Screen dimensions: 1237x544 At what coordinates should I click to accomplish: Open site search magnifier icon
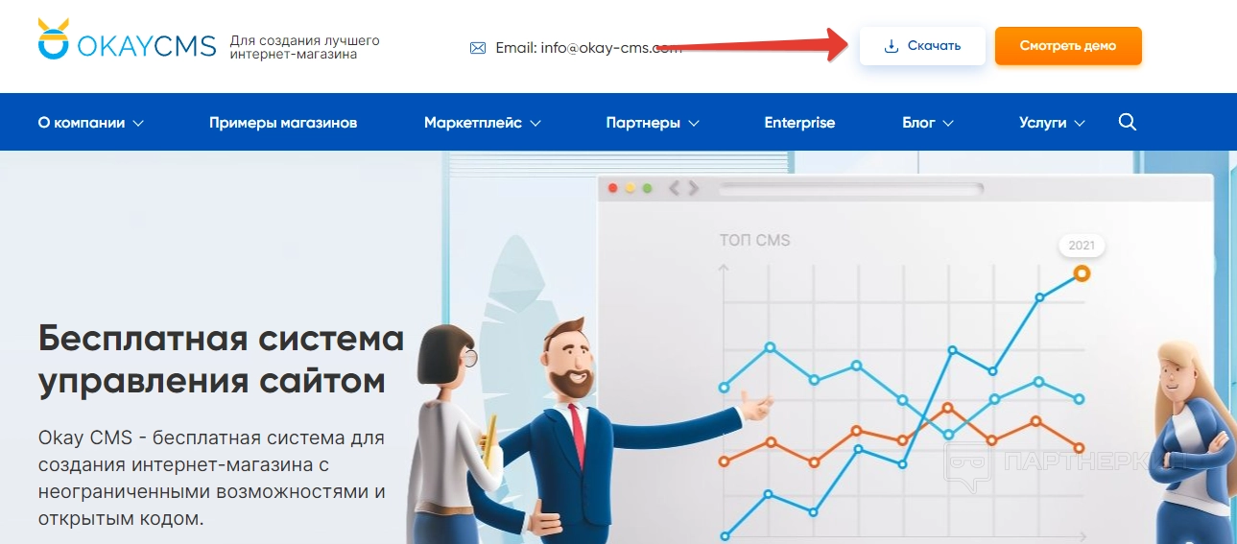(1128, 122)
